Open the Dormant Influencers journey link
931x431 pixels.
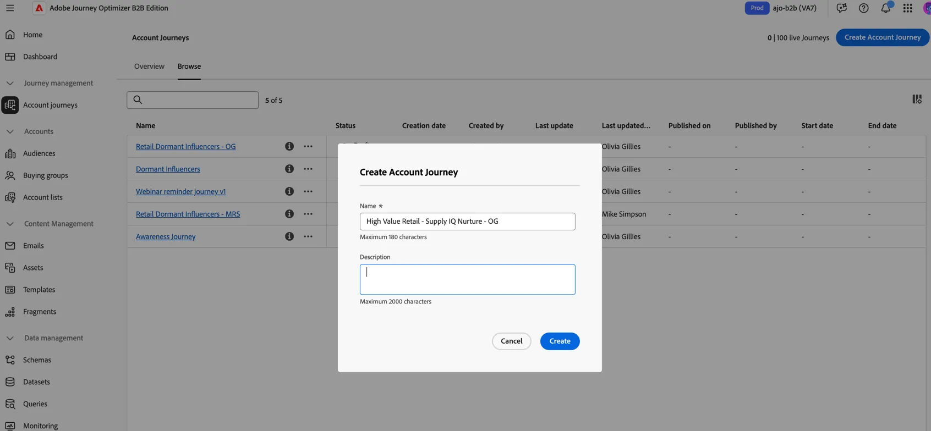tap(168, 169)
